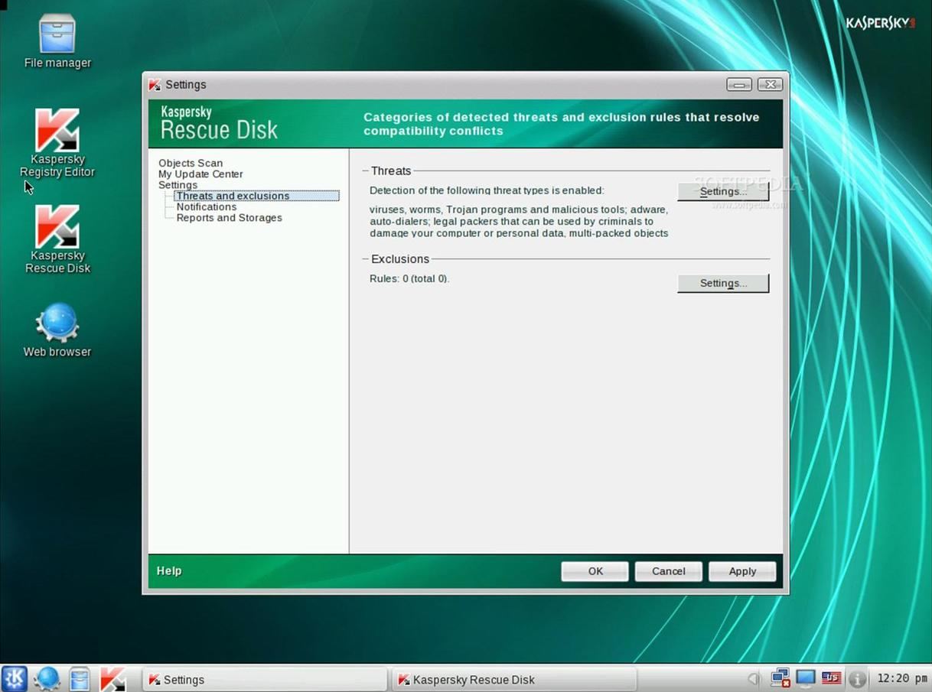Minimize the Settings dialog window
The width and height of the screenshot is (932, 692).
click(739, 85)
